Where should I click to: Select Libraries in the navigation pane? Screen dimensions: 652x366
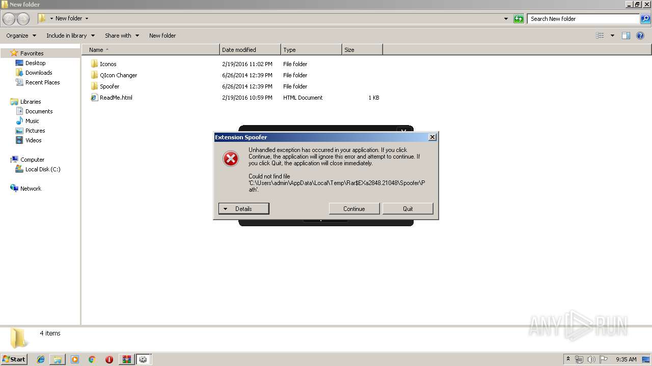pos(31,102)
